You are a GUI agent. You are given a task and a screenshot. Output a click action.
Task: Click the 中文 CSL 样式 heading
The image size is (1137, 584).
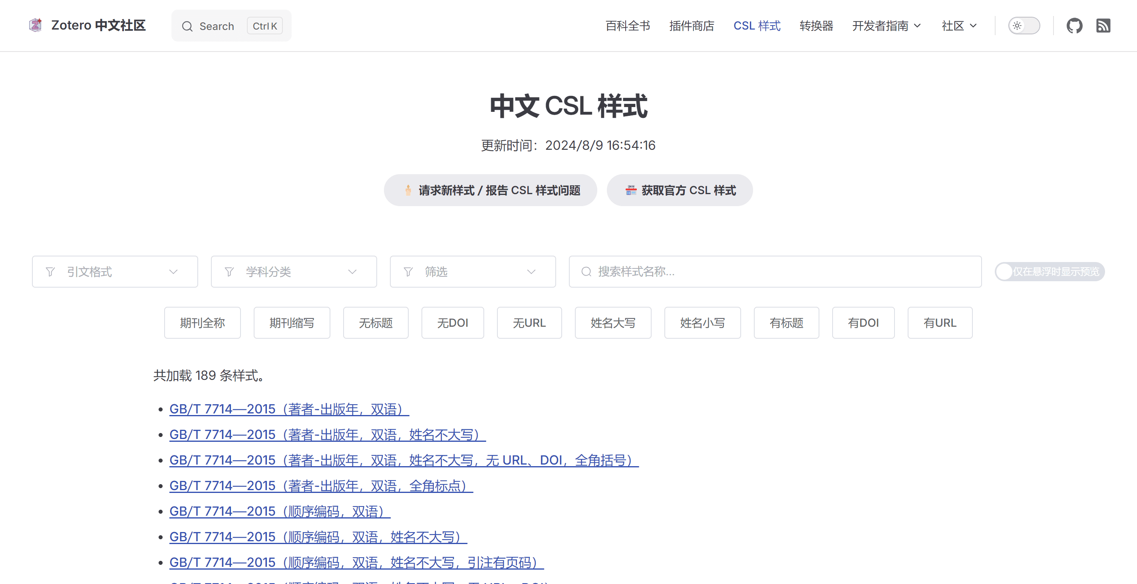pyautogui.click(x=568, y=106)
